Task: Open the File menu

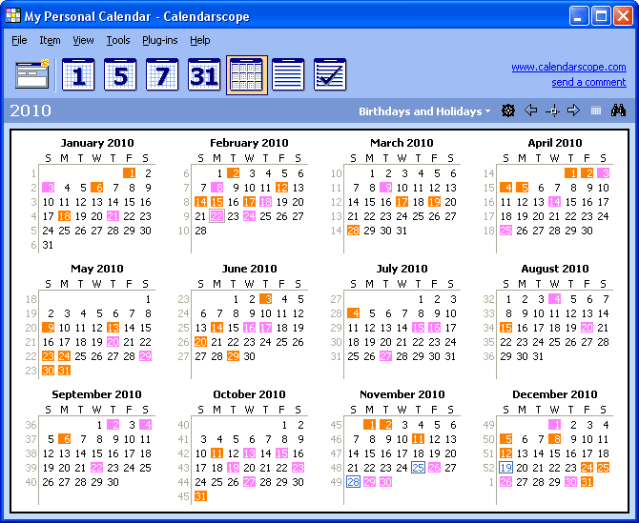Action: 19,40
